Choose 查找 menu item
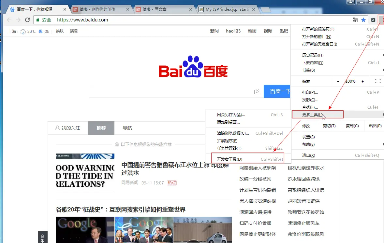384x243 pixels. (x=337, y=107)
